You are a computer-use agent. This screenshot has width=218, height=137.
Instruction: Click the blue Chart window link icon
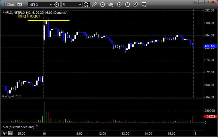point(4,5)
